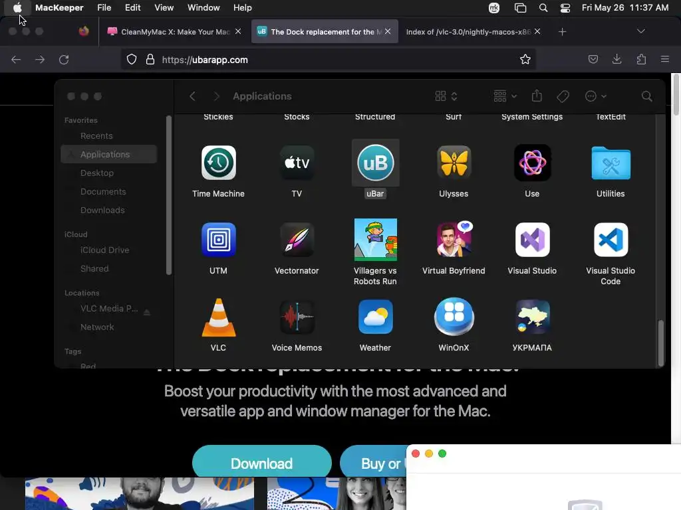Select the UTM app icon

coord(218,240)
